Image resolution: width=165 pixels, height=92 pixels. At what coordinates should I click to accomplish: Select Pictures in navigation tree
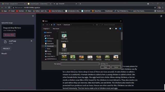[48, 51]
